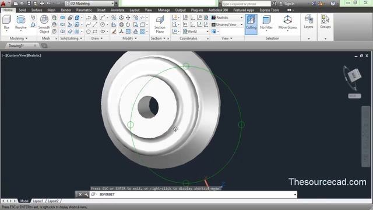
Task: Switch to the Mesh ribbon tab
Action: tap(51, 10)
